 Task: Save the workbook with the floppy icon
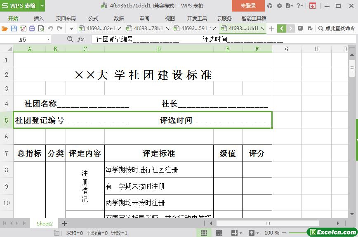[x=14, y=28]
